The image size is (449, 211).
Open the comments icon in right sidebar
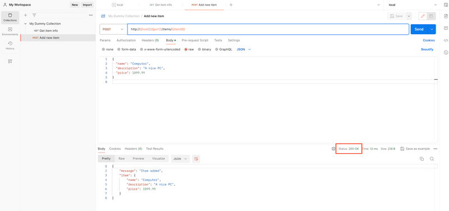[x=446, y=28]
